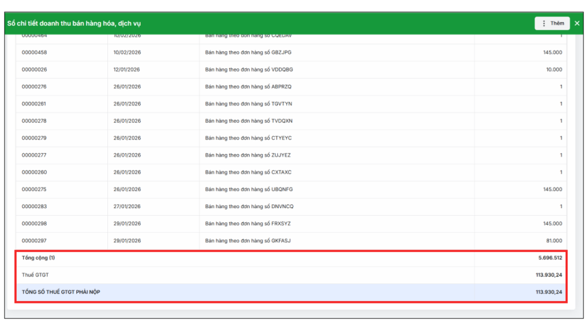Select the Thuế GTGT row label
Screen dimensions: 588x331
35,275
